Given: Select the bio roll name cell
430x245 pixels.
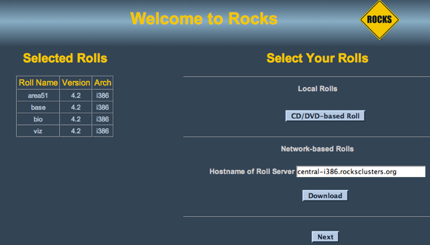Looking at the screenshot, I should (38, 119).
